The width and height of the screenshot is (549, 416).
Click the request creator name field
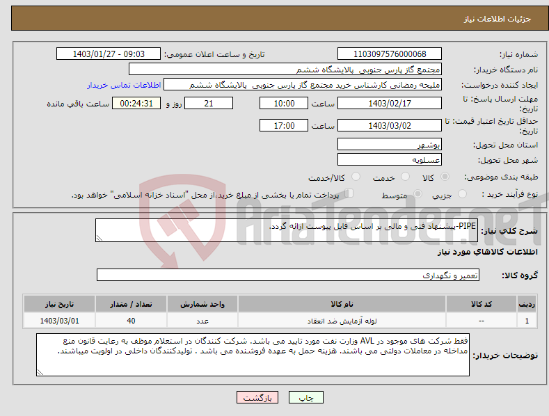(x=303, y=84)
